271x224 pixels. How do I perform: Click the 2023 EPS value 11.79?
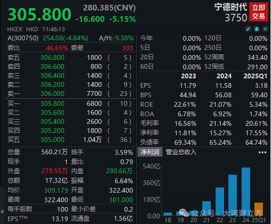[x=188, y=85]
